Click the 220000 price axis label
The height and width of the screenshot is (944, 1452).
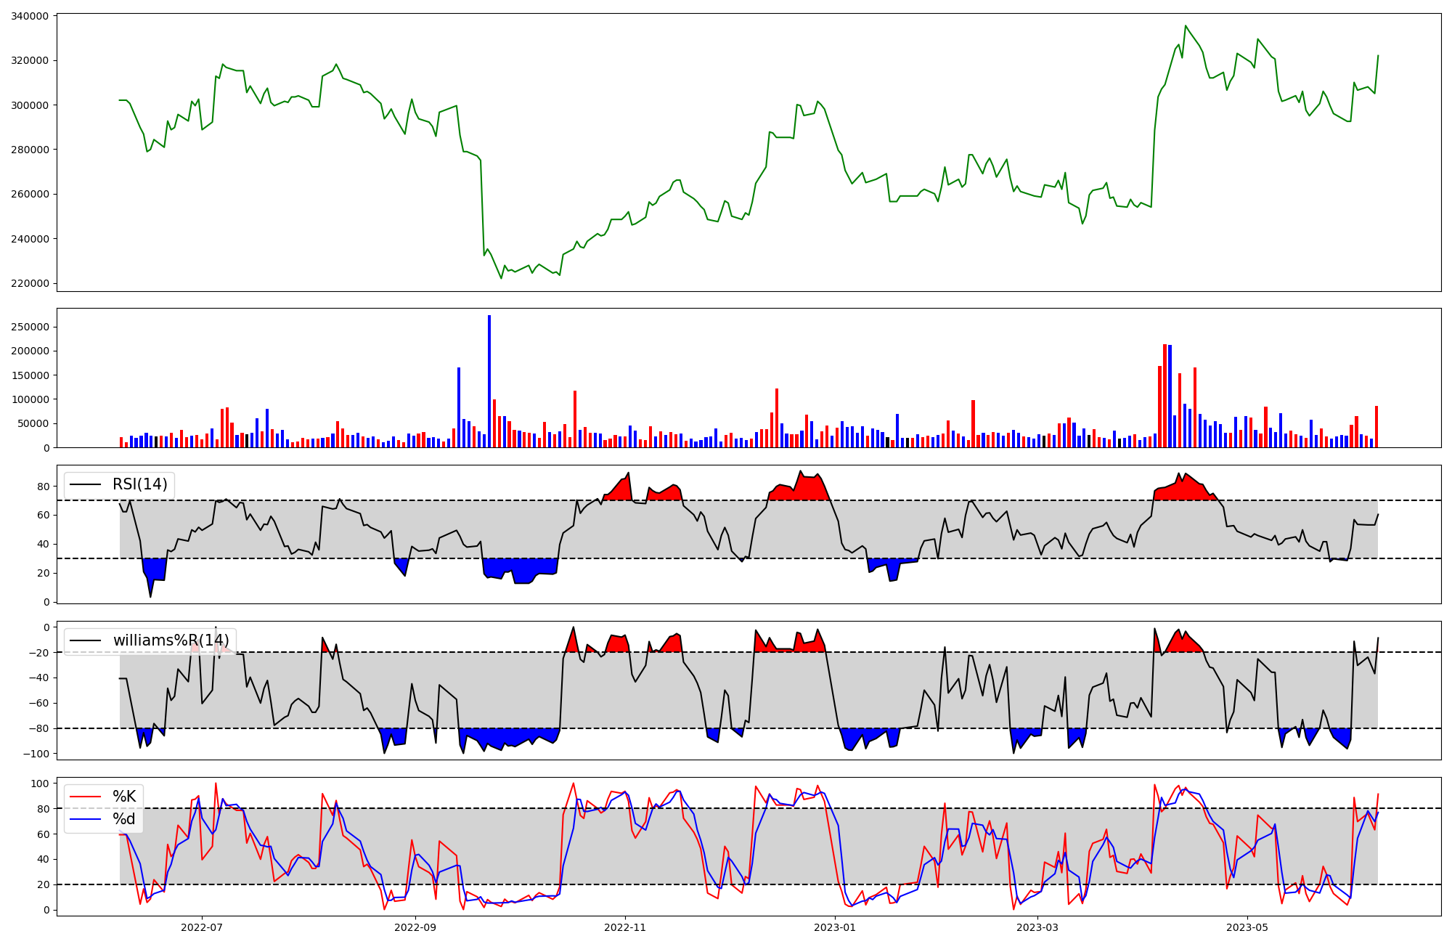(x=30, y=283)
